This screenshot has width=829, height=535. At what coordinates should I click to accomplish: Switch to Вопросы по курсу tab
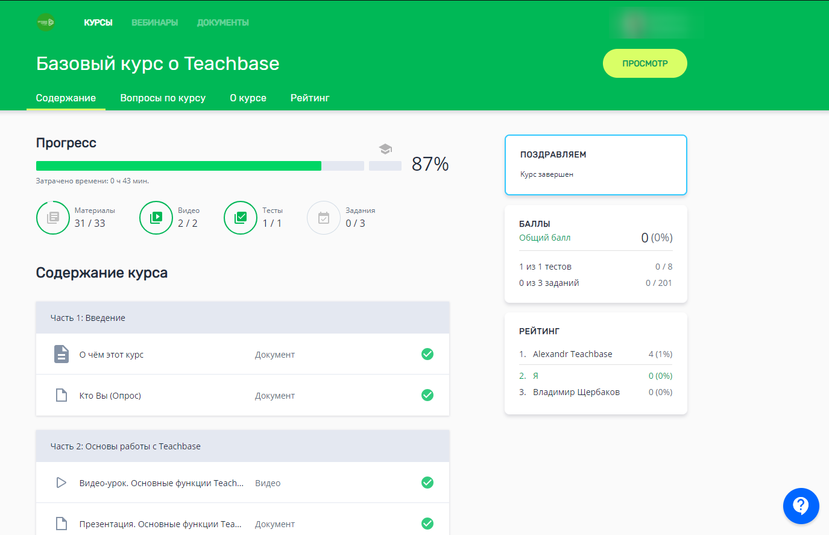163,98
